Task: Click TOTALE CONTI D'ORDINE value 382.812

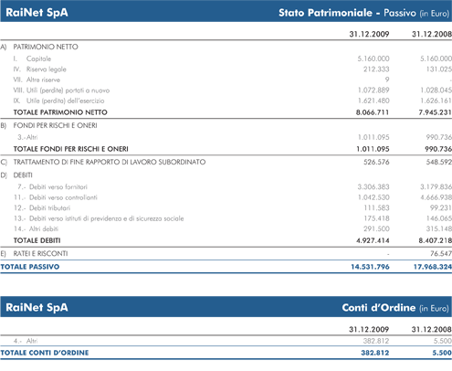Action: pyautogui.click(x=375, y=353)
